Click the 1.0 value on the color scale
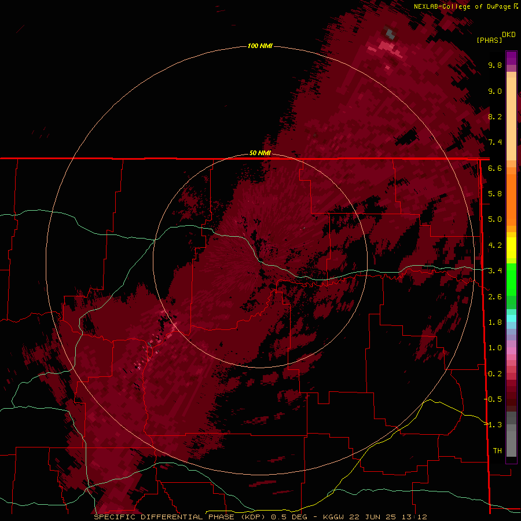 coord(495,348)
